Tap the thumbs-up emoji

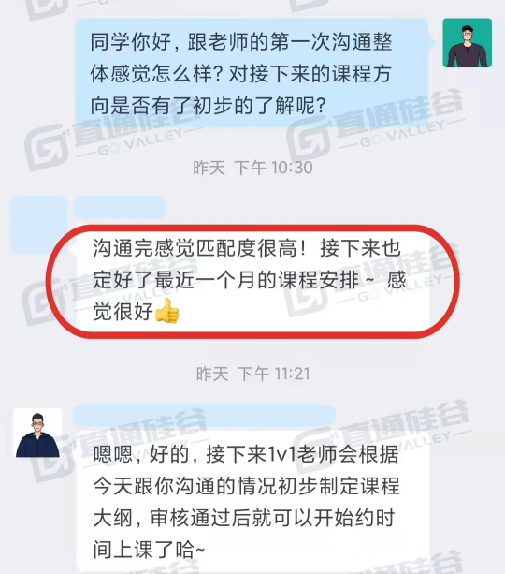point(166,311)
